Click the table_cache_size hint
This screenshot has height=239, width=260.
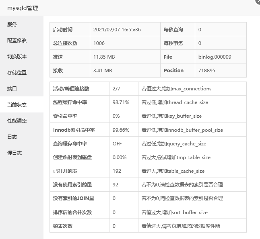tap(173, 171)
